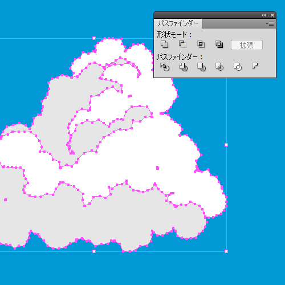The height and width of the screenshot is (285, 285).
Task: Apply the Divide pathfinder icon
Action: [x=165, y=67]
